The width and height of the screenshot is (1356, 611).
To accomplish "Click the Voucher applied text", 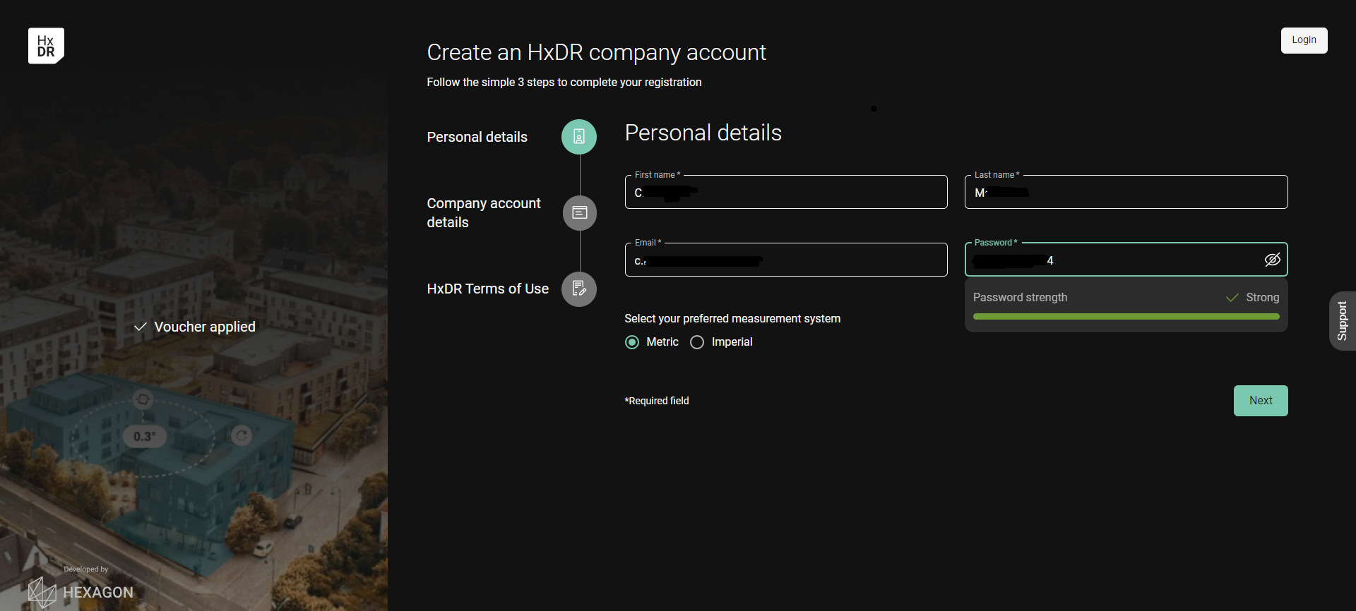I will click(x=205, y=327).
